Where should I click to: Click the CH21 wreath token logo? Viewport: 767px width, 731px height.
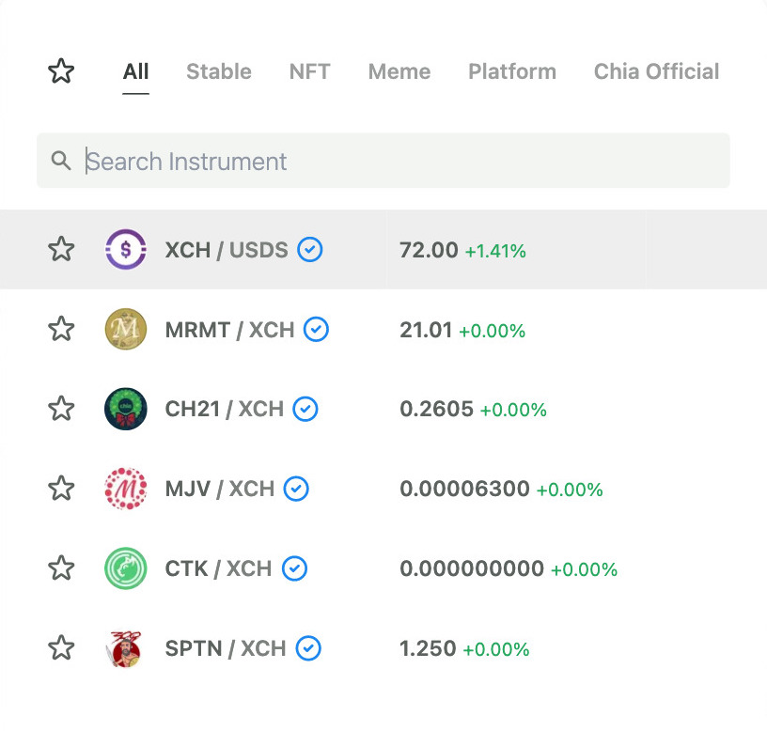click(x=126, y=409)
